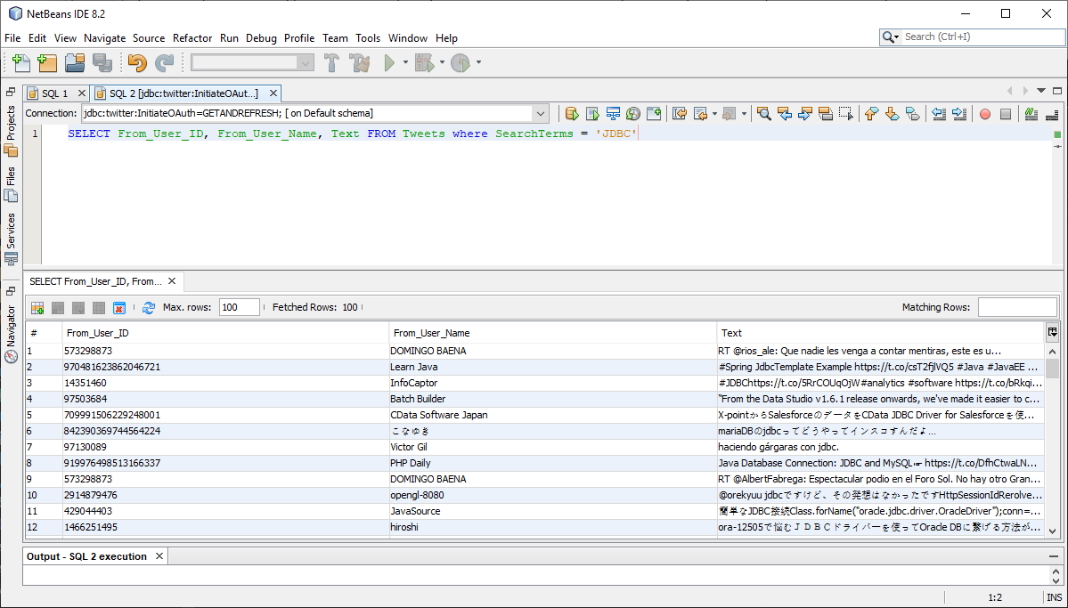Image resolution: width=1068 pixels, height=608 pixels.
Task: Switch to the SQL 1 tab
Action: [x=54, y=93]
